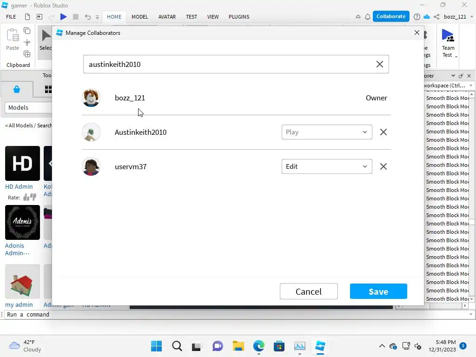The width and height of the screenshot is (476, 357).
Task: Open Windows Start menu
Action: (156, 346)
